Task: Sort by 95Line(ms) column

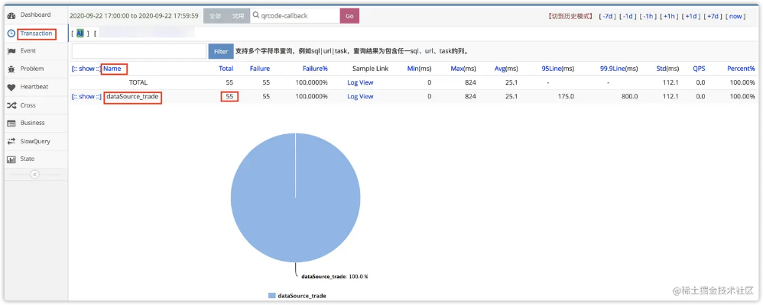Action: (x=557, y=69)
